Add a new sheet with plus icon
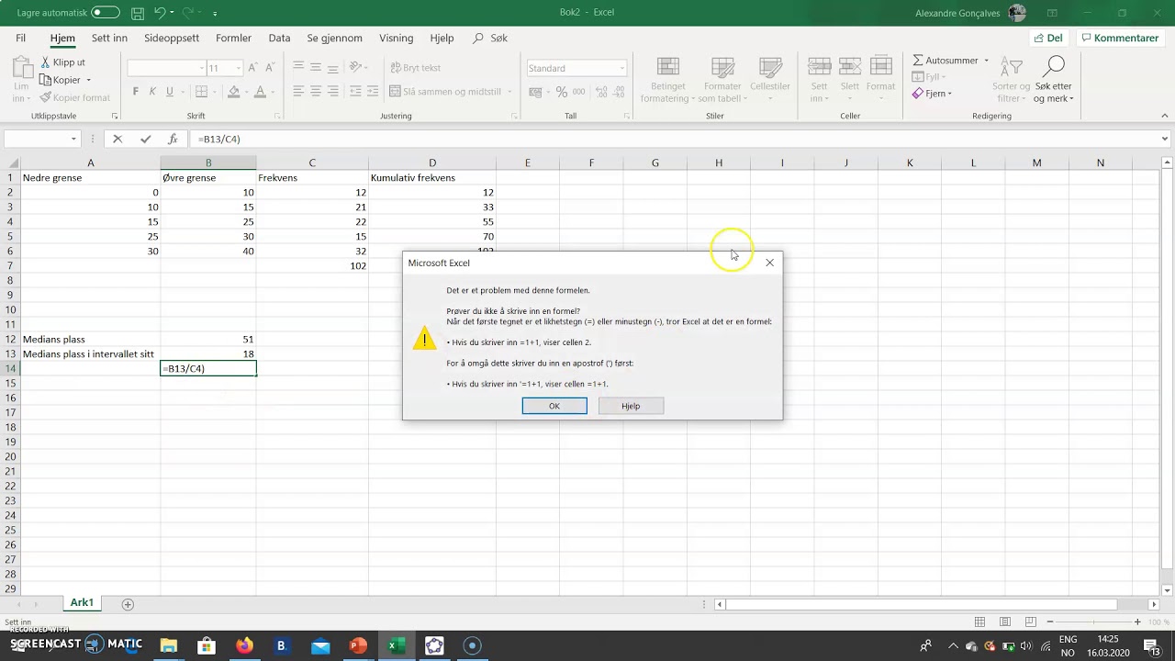This screenshot has height=661, width=1175. [x=128, y=604]
